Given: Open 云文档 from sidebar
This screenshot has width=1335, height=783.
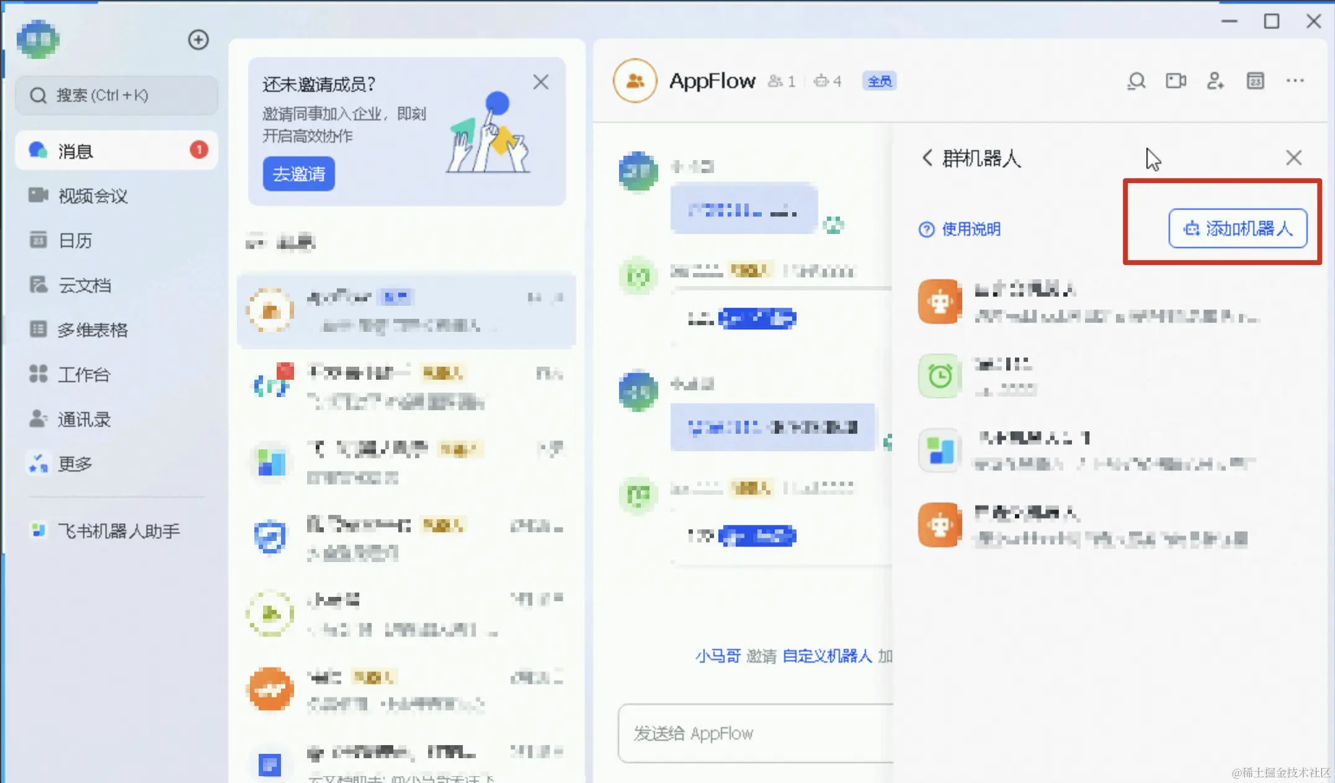Looking at the screenshot, I should pyautogui.click(x=85, y=285).
